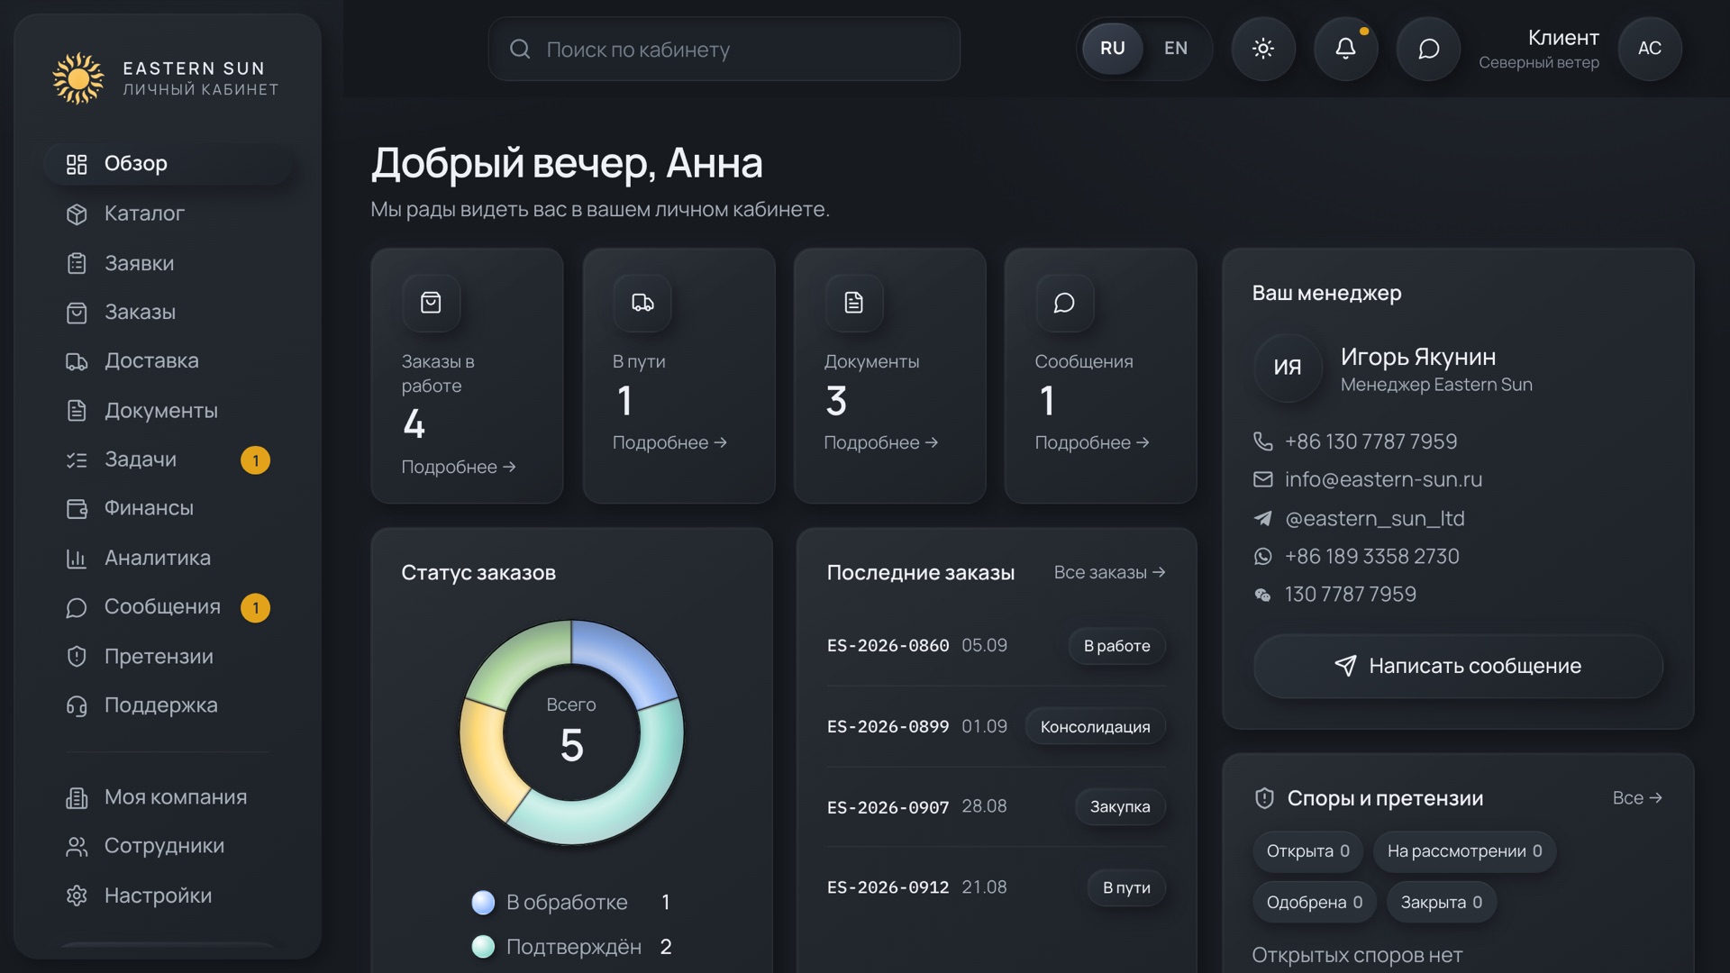Click the bag icon on Заказы в работе card
1730x973 pixels.
[431, 303]
